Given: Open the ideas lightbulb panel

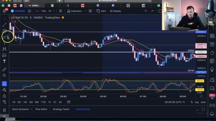Looking at the screenshot, I should (x=212, y=70).
